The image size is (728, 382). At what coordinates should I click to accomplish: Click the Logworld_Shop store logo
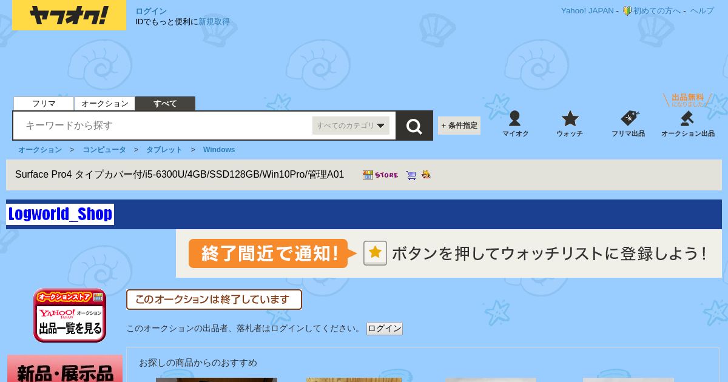[60, 214]
